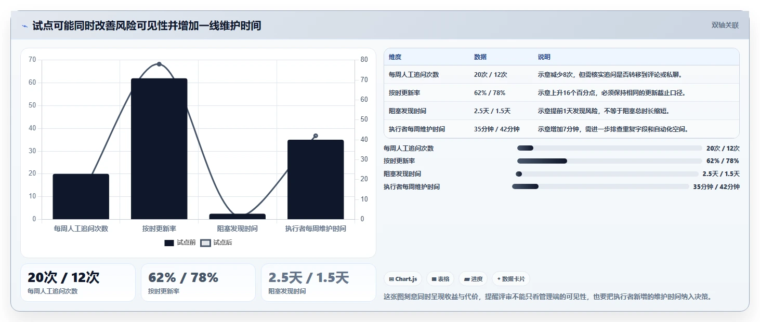Click the 表格 chip
This screenshot has width=760, height=322.
pyautogui.click(x=440, y=279)
